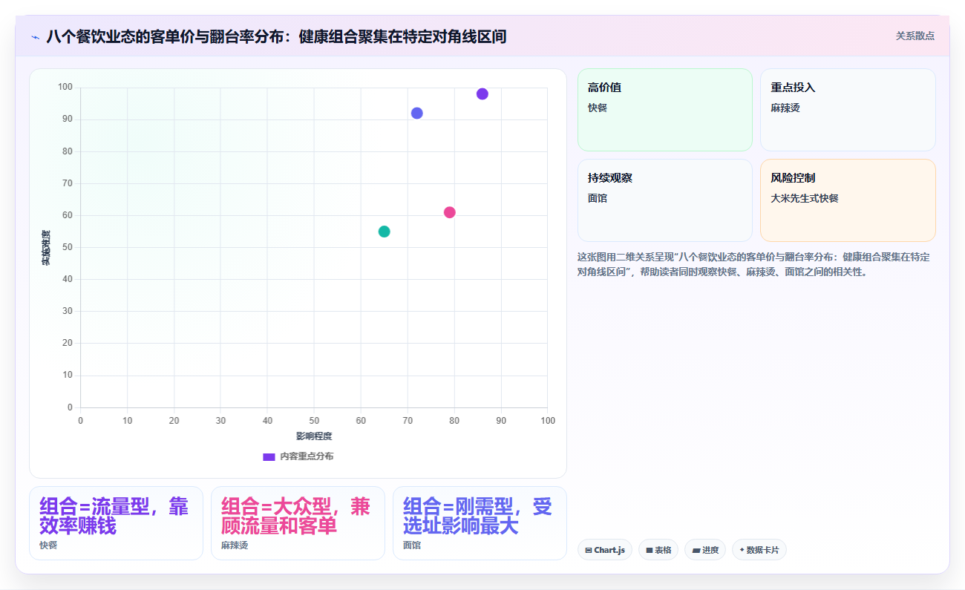965x590 pixels.
Task: Click the 实施难度 y-axis title
Action: 46,248
